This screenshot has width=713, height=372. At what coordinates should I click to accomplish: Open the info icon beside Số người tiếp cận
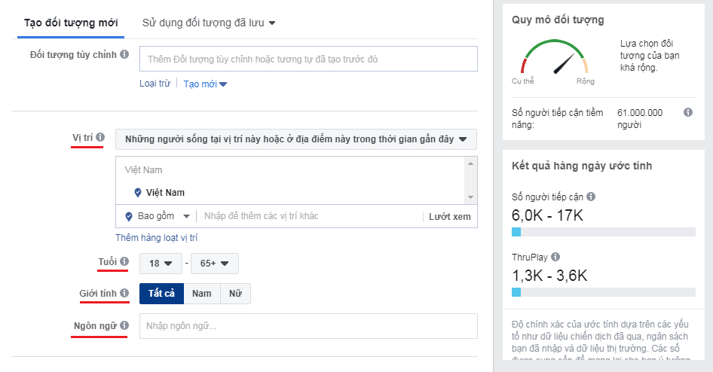(591, 197)
